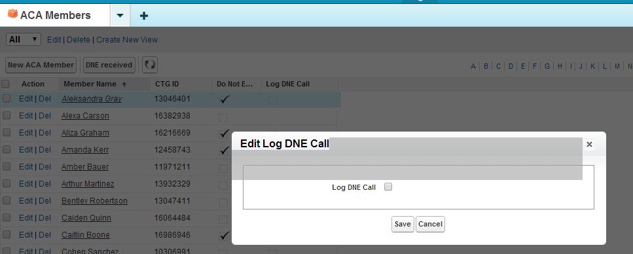
Task: Open the Create New View link
Action: point(127,39)
